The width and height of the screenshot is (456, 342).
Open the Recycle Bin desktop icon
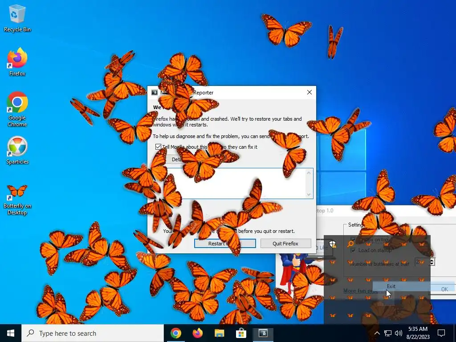pos(17,19)
